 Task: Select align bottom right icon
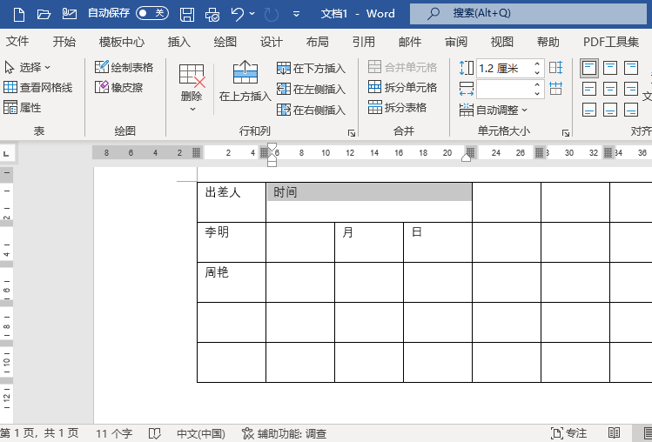[631, 110]
